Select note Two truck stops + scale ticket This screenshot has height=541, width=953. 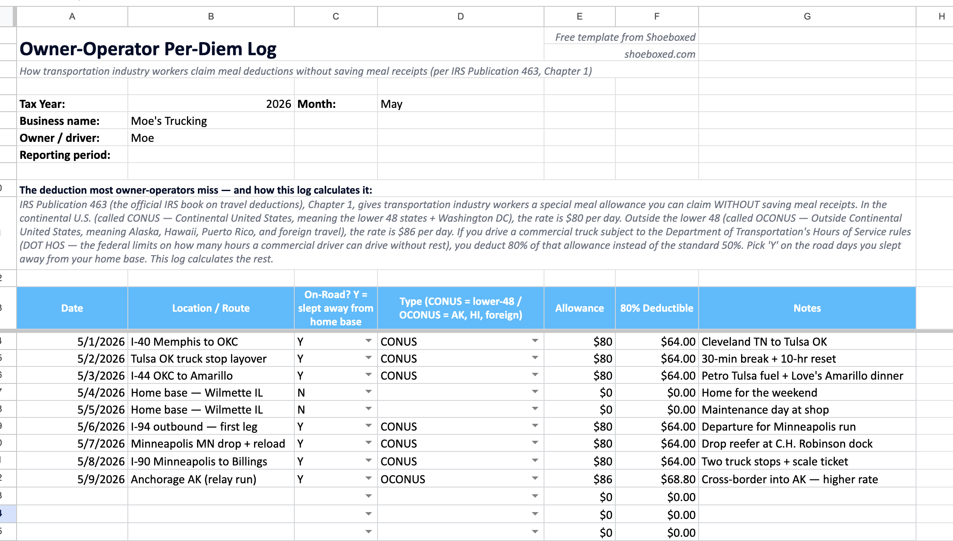(807, 461)
